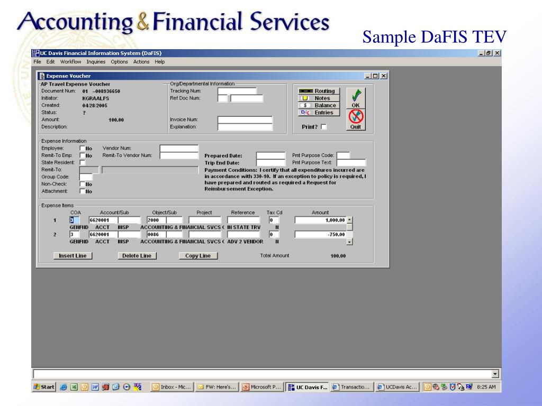
Task: Launch Outlook from Quick Launch
Action: 84,387
